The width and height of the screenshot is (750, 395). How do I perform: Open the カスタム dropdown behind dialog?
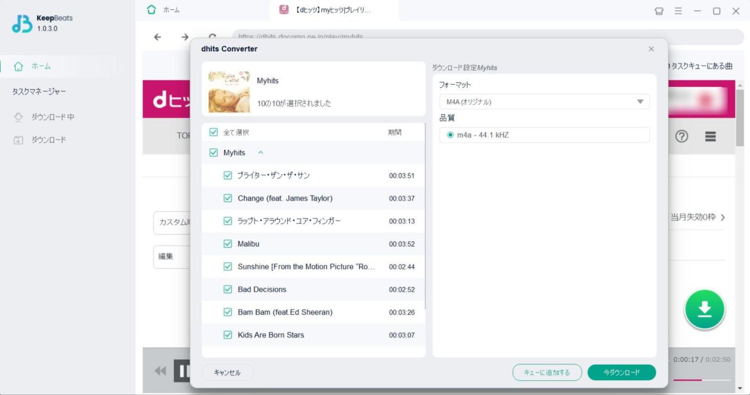point(172,223)
